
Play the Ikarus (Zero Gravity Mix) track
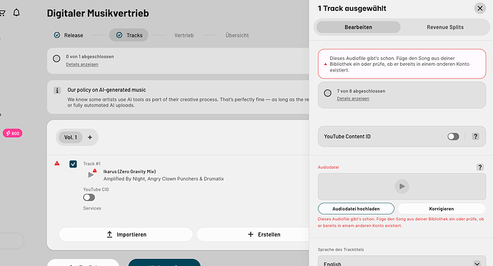tap(91, 174)
